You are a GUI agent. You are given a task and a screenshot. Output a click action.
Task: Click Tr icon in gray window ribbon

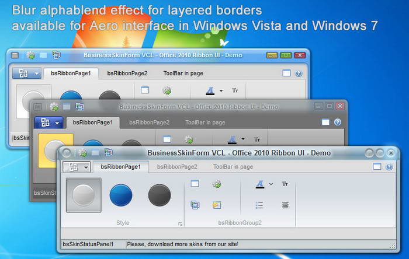click(257, 139)
